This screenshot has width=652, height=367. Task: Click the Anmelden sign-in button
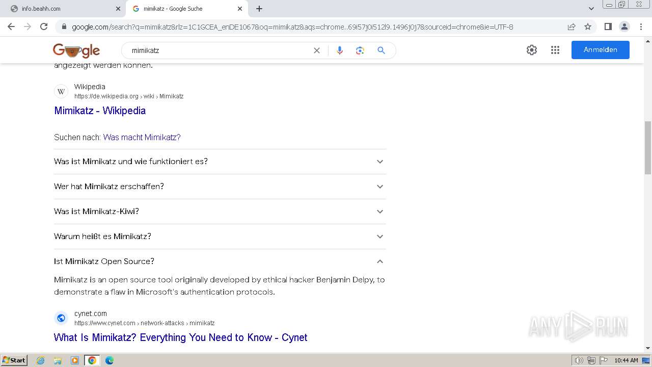click(x=601, y=50)
